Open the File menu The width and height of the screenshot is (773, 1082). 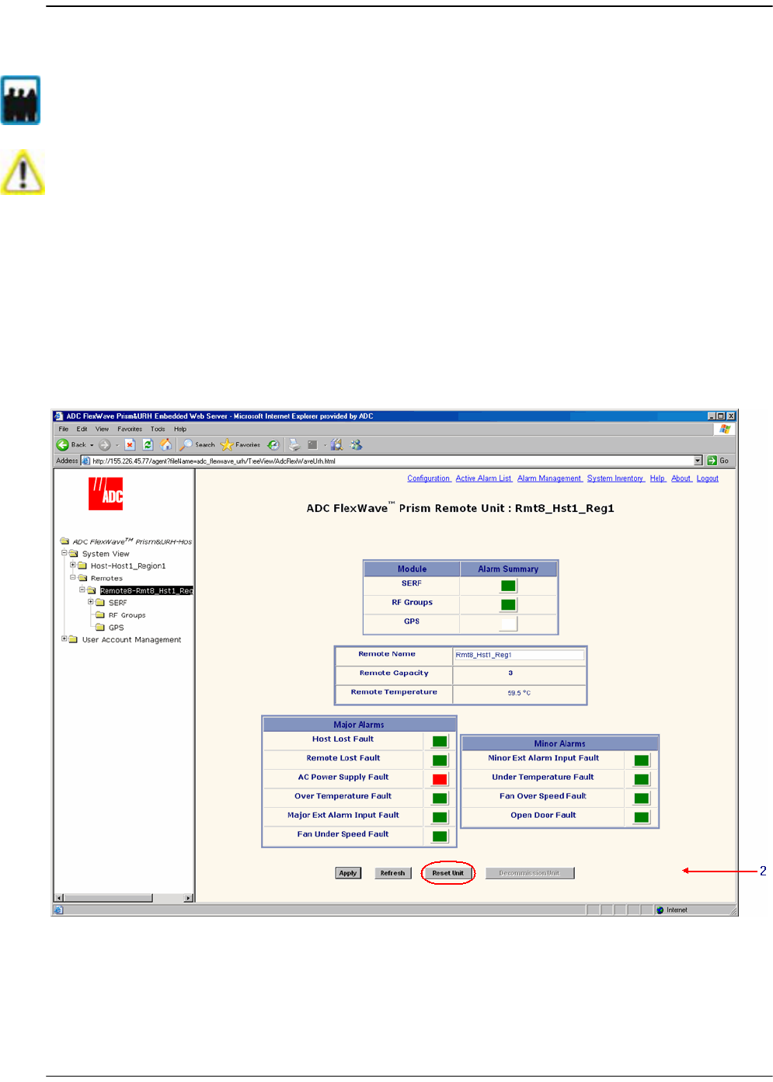tap(64, 429)
